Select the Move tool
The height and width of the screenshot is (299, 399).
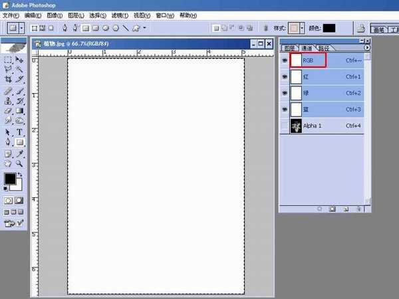19,60
